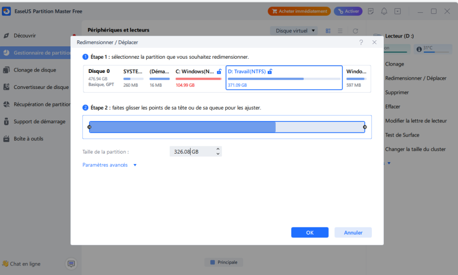The image size is (458, 275).
Task: Click the Gestionnaire de partition pie icon
Action: pos(6,53)
